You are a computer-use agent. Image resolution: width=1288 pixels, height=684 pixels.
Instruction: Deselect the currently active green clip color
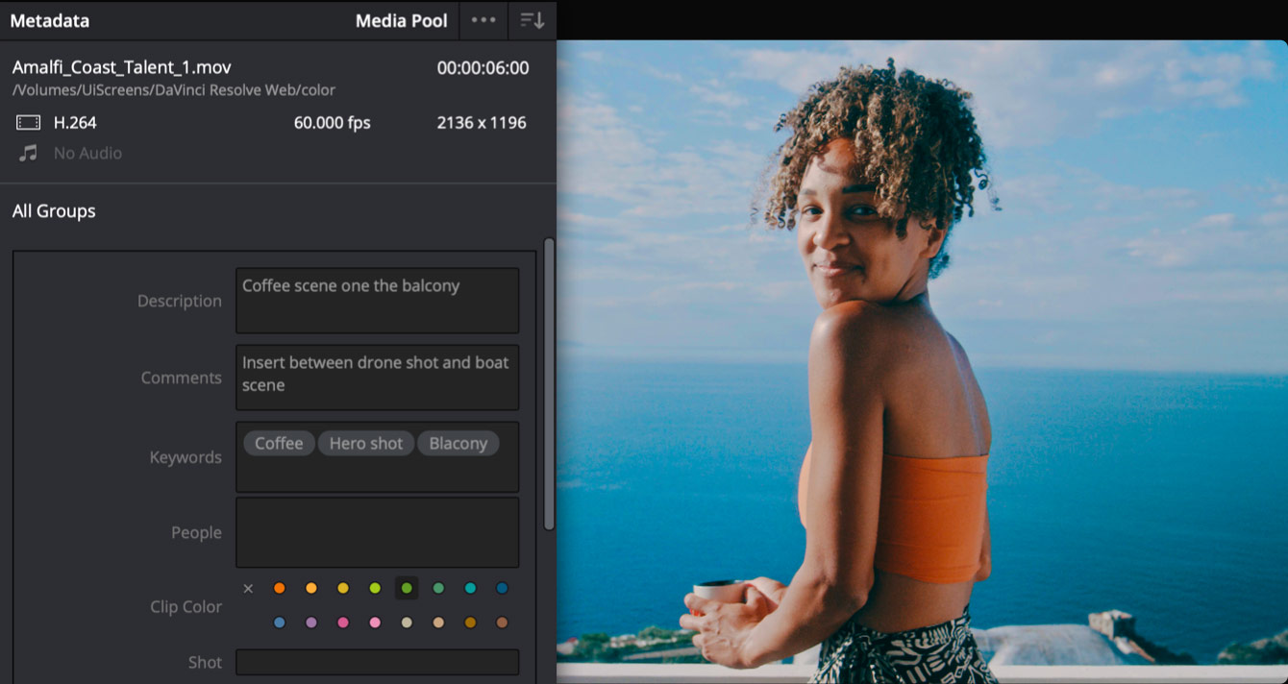406,588
